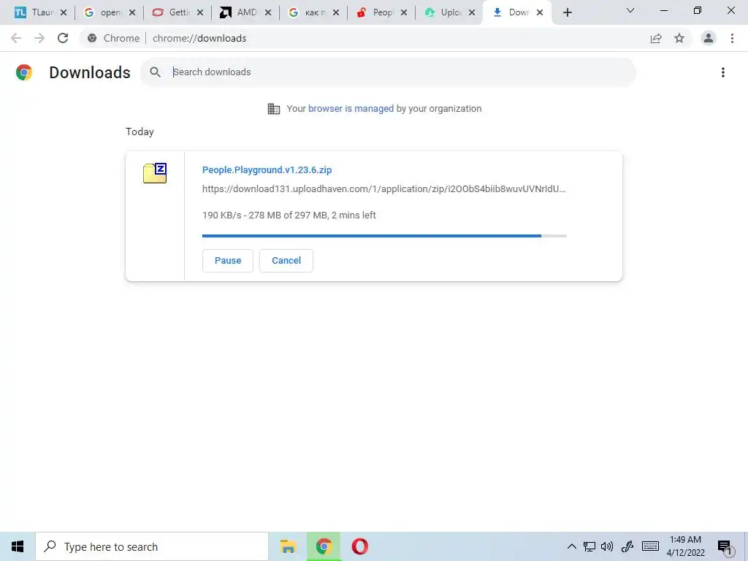Cancel the download
748x561 pixels.
point(286,261)
